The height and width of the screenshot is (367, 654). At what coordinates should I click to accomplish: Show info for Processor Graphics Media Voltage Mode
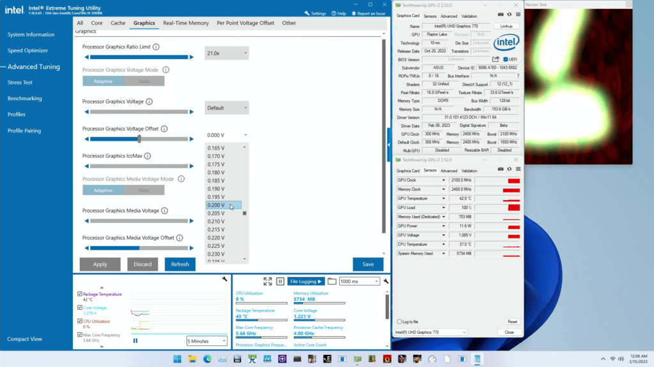(x=181, y=179)
